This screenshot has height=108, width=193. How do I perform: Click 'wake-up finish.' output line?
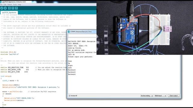pyautogui.click(x=75, y=48)
